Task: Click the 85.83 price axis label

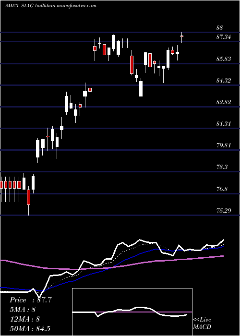Action: click(x=224, y=59)
